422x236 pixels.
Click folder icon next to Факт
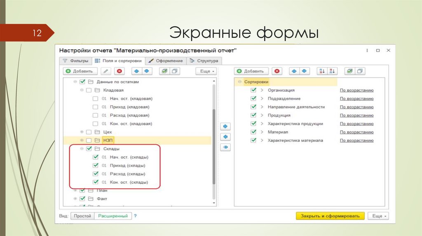point(91,199)
